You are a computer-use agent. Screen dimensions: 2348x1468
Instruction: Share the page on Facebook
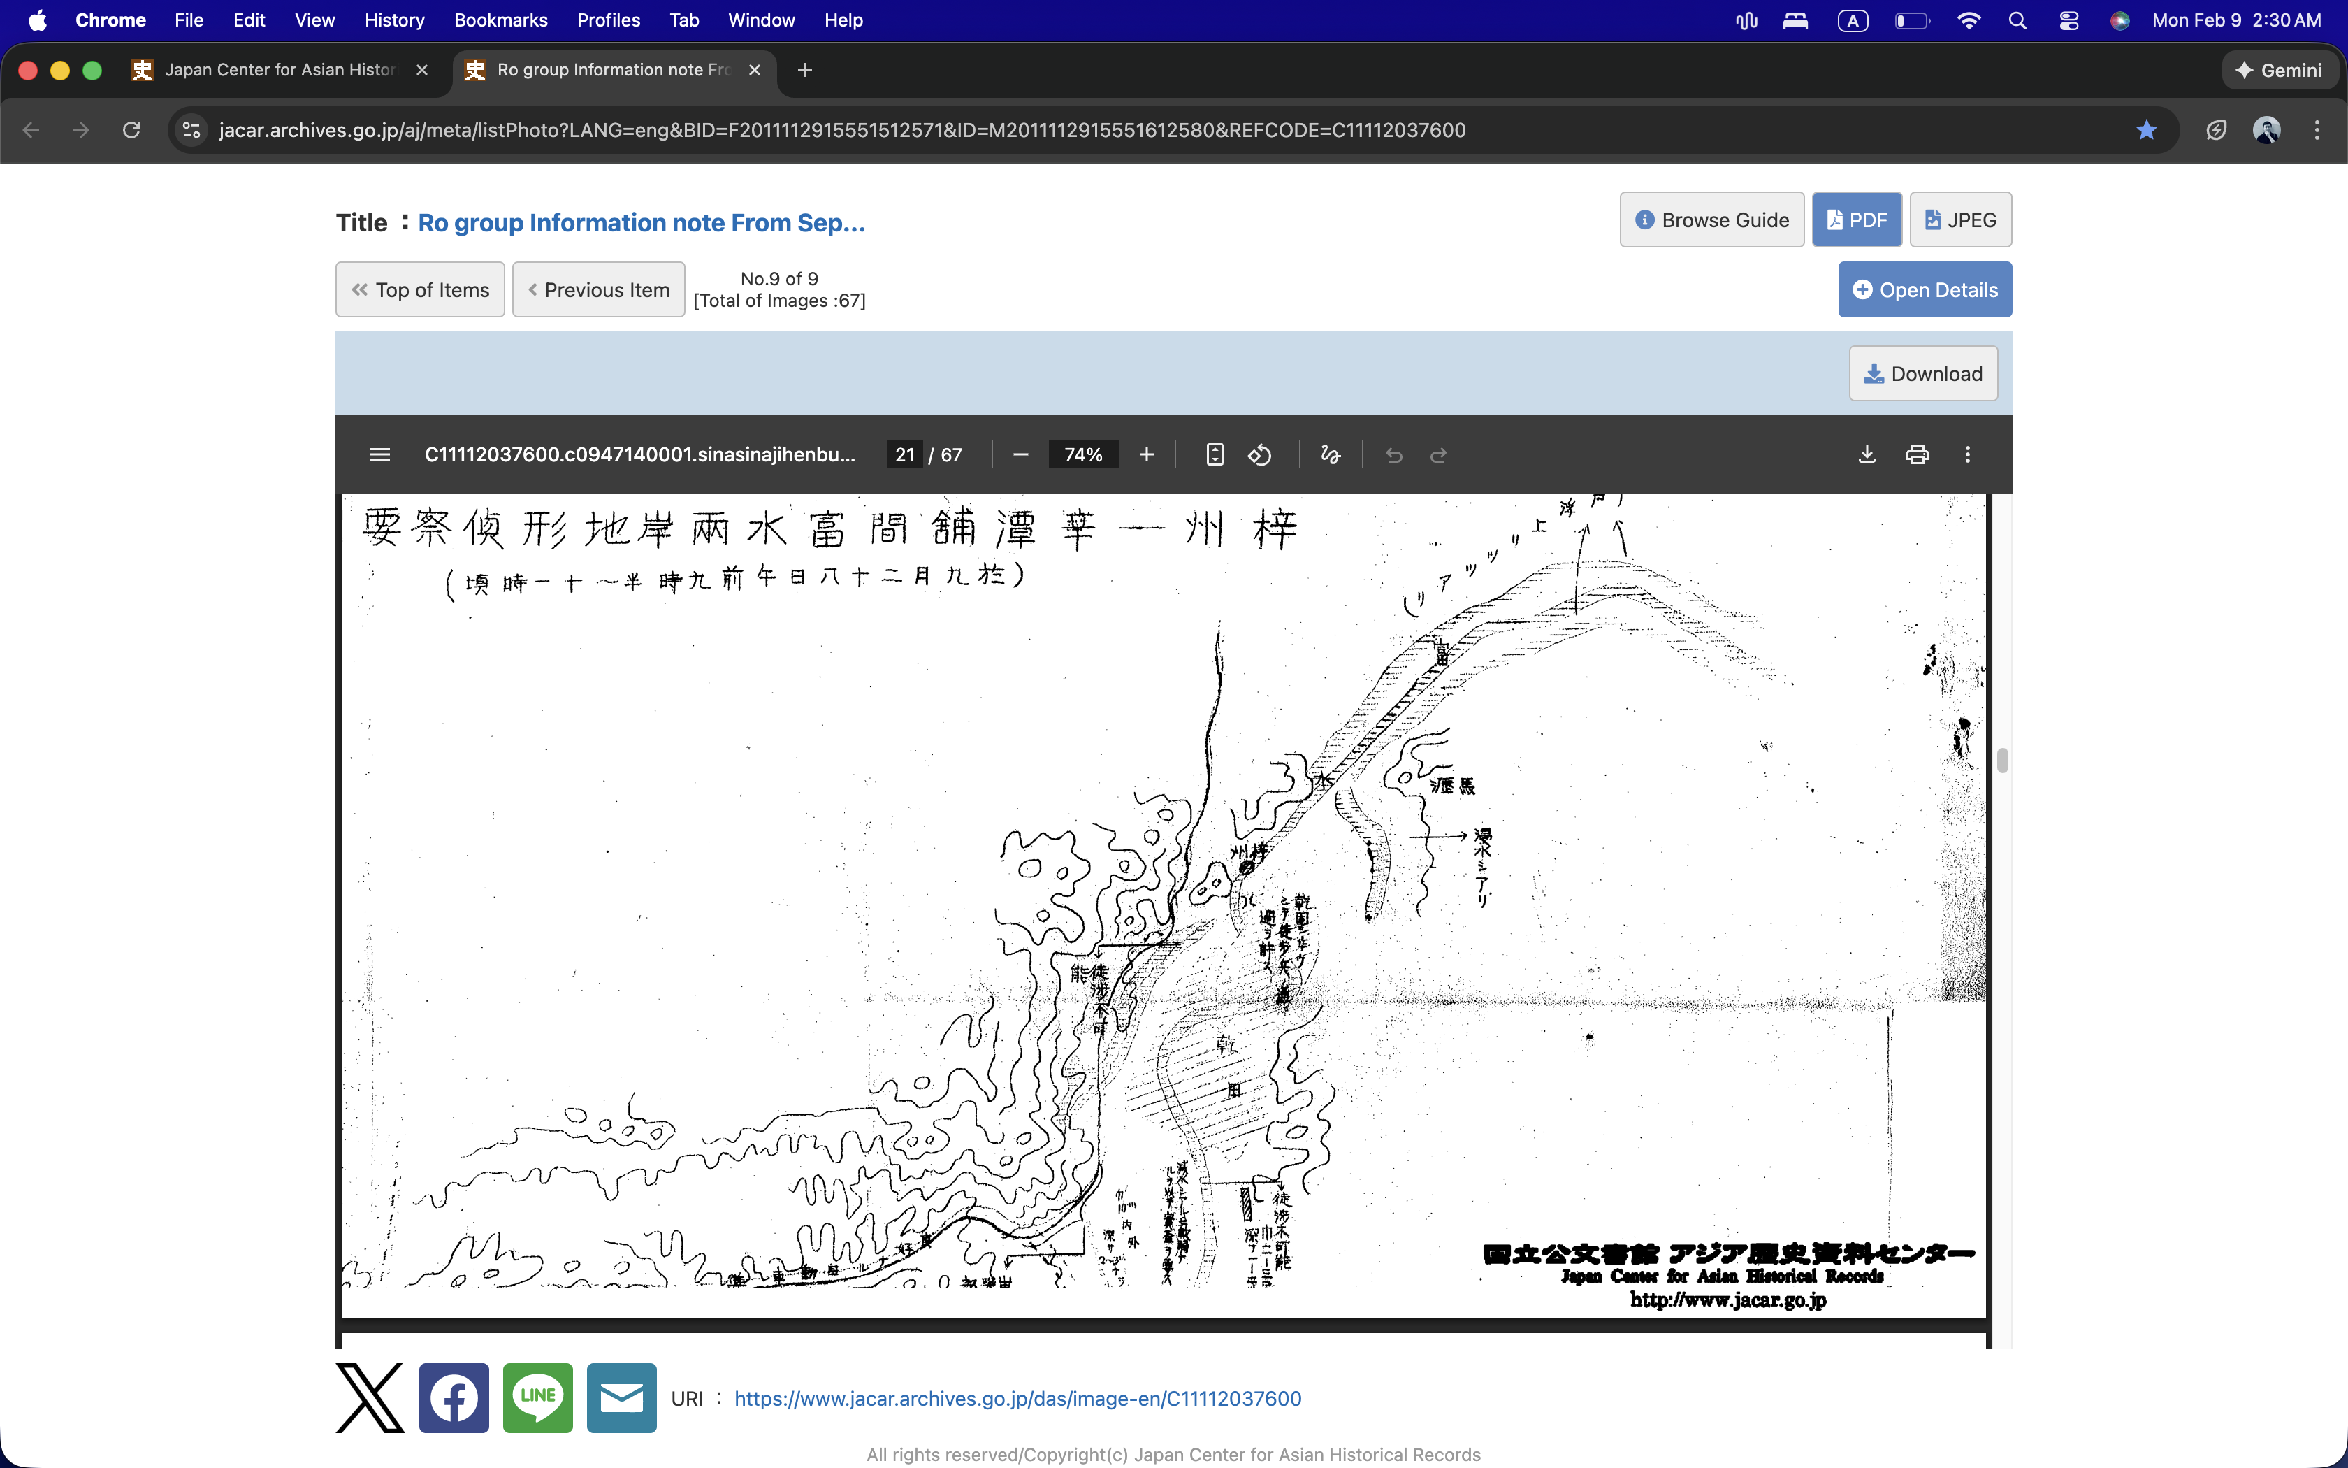pos(454,1398)
